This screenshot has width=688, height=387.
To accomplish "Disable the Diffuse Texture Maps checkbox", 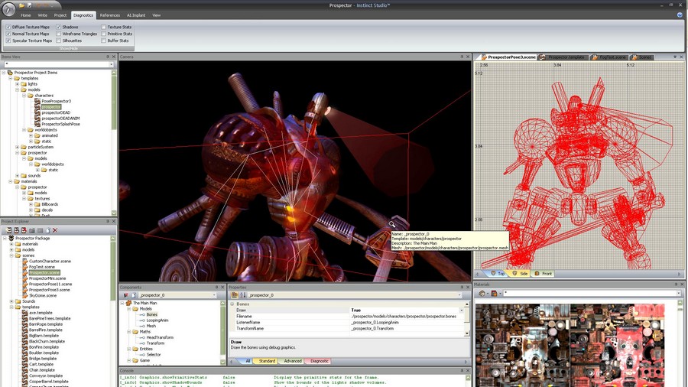I will pos(8,27).
